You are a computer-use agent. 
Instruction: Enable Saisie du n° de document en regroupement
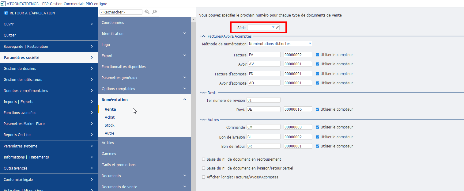click(x=204, y=159)
